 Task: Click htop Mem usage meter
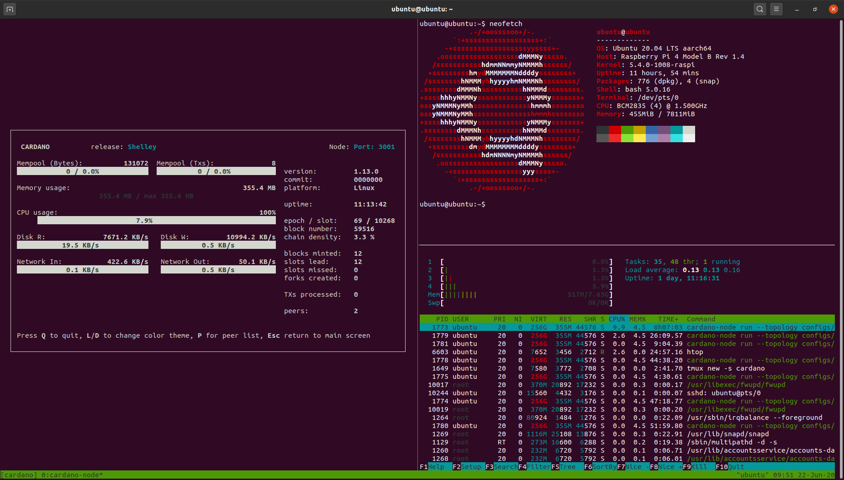(x=520, y=294)
